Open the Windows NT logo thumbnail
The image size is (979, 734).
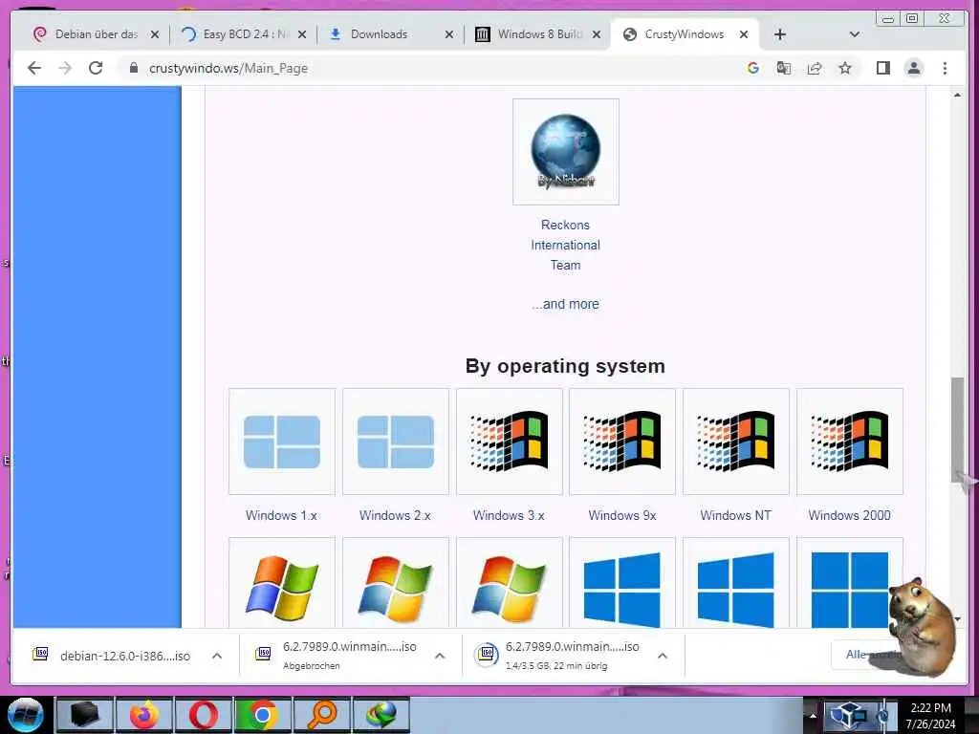736,442
